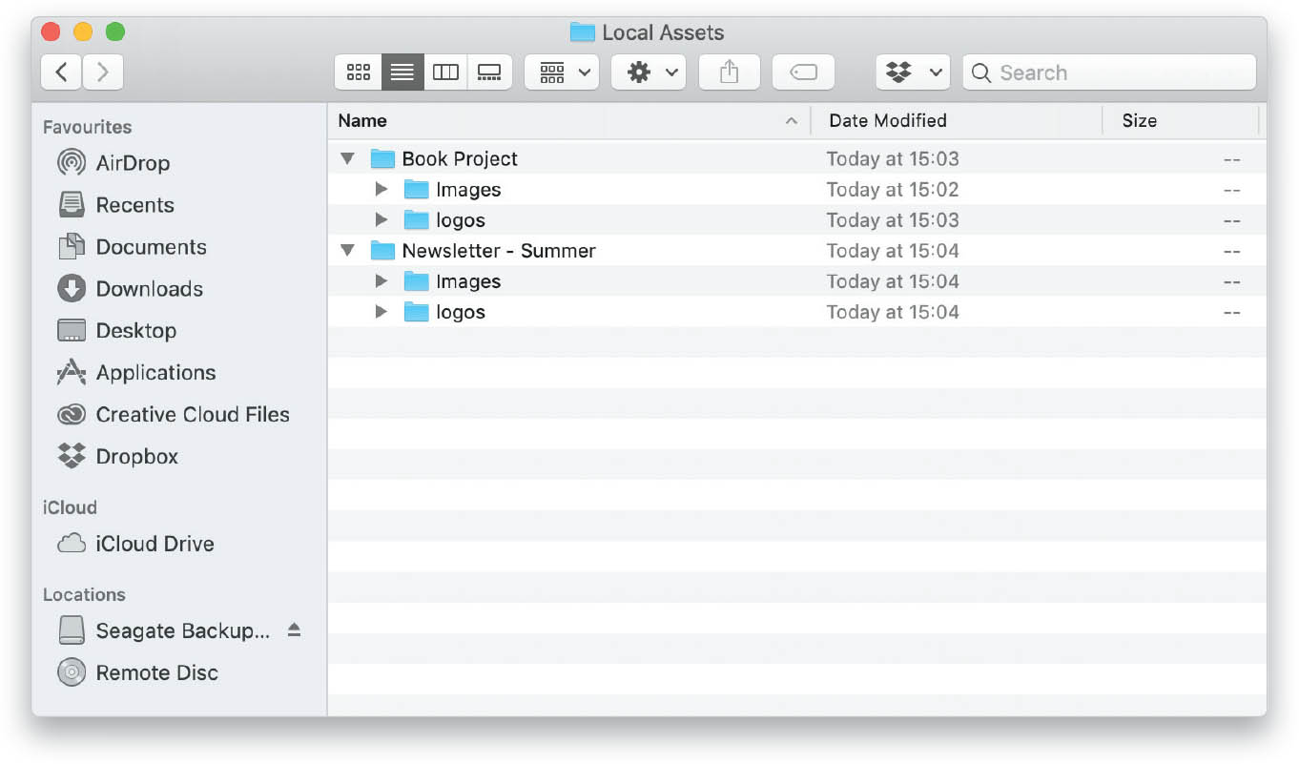The height and width of the screenshot is (764, 1299).
Task: Eject the Seagate Backup drive
Action: [294, 630]
